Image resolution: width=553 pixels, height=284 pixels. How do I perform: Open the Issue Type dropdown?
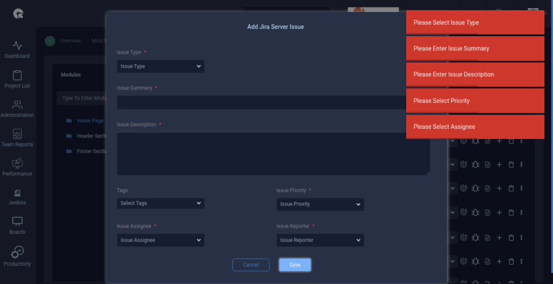point(160,66)
